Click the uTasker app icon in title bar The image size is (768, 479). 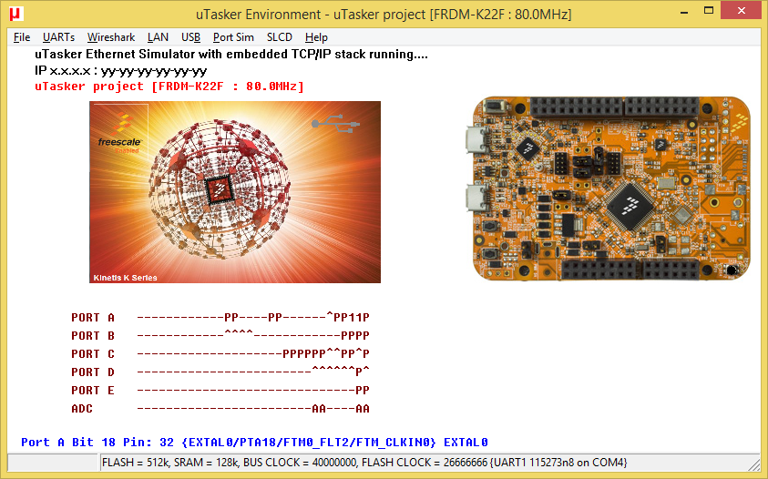click(x=15, y=14)
